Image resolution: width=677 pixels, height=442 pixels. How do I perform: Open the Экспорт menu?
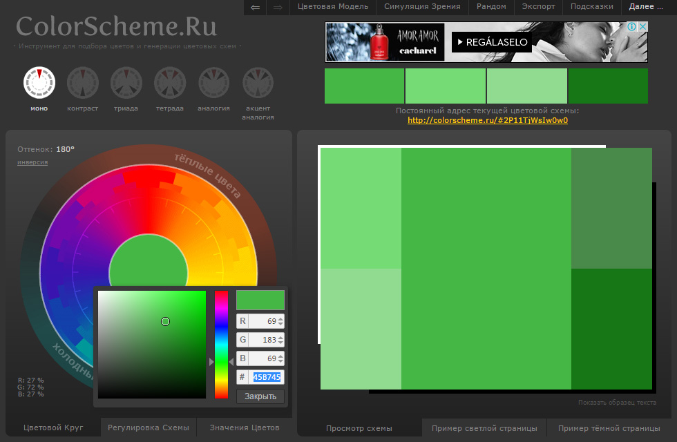(538, 7)
